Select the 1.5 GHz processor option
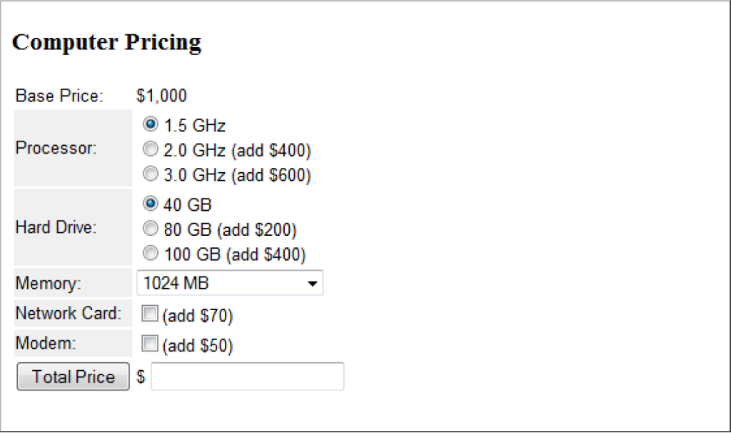The height and width of the screenshot is (433, 731). point(151,124)
